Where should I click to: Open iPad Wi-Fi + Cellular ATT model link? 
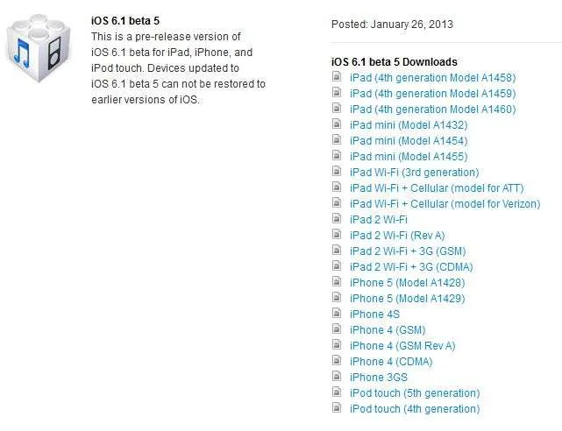437,188
